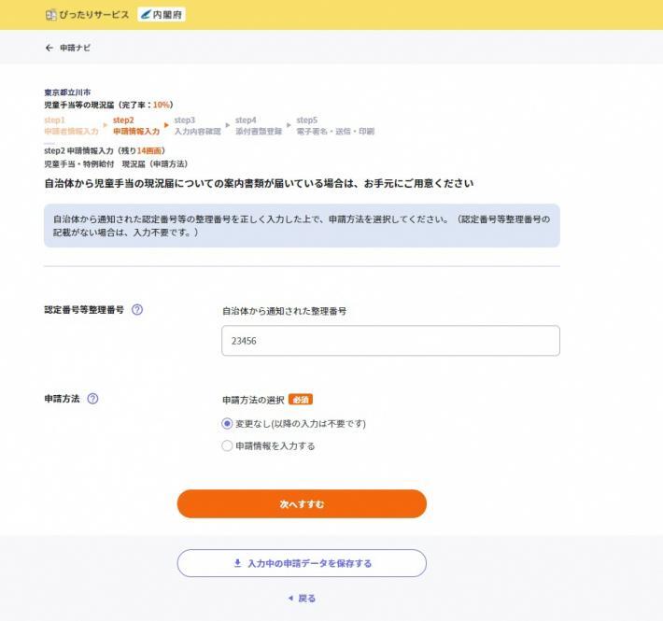Click step4 添付書類登録 in progress bar
Viewport: 663px width, 621px height.
point(259,125)
